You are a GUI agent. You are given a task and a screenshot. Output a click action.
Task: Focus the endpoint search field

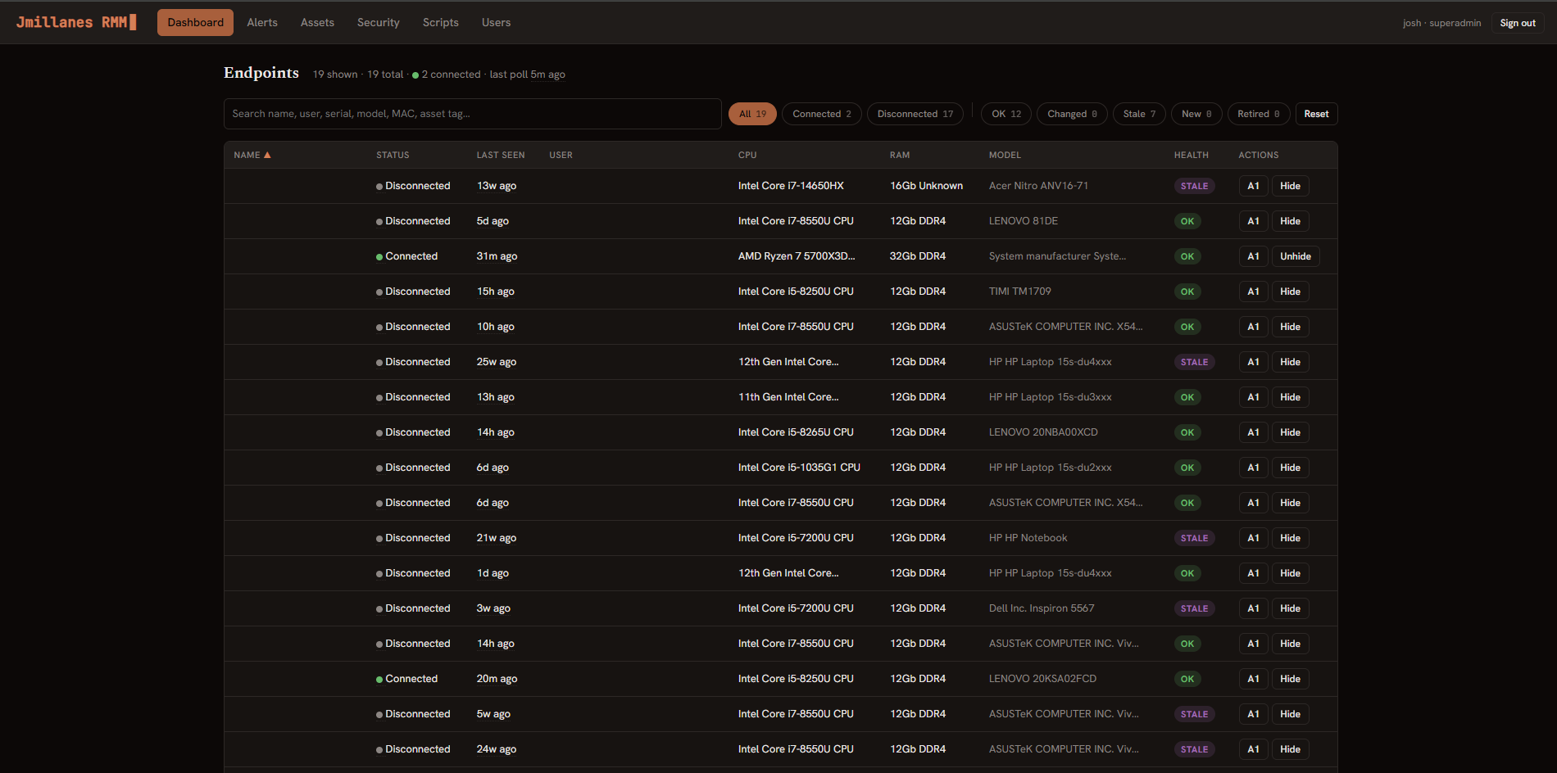point(473,114)
